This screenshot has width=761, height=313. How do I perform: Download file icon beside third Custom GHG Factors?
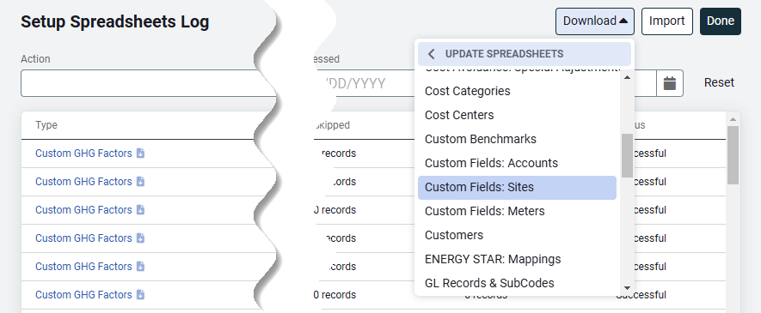click(x=140, y=210)
